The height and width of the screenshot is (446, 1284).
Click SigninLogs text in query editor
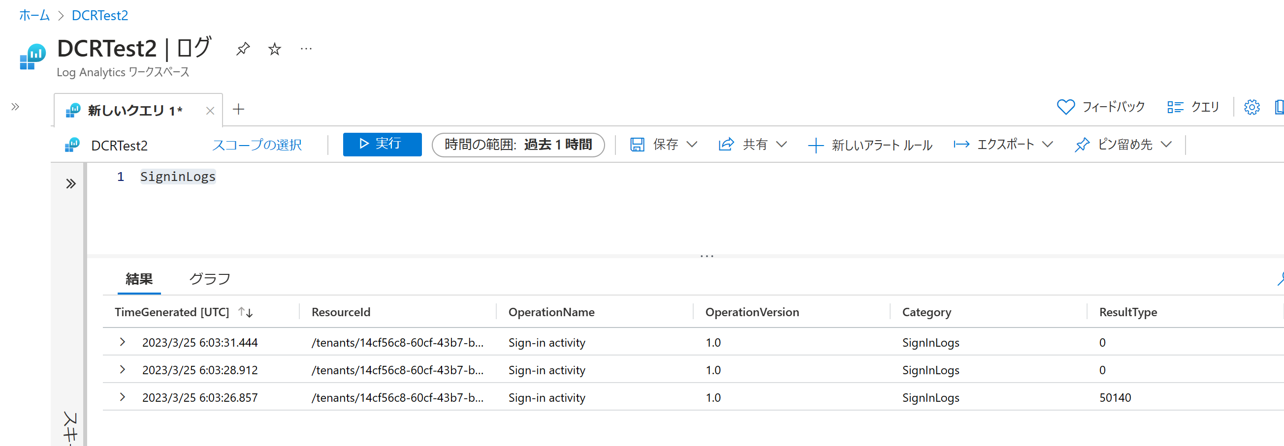177,177
